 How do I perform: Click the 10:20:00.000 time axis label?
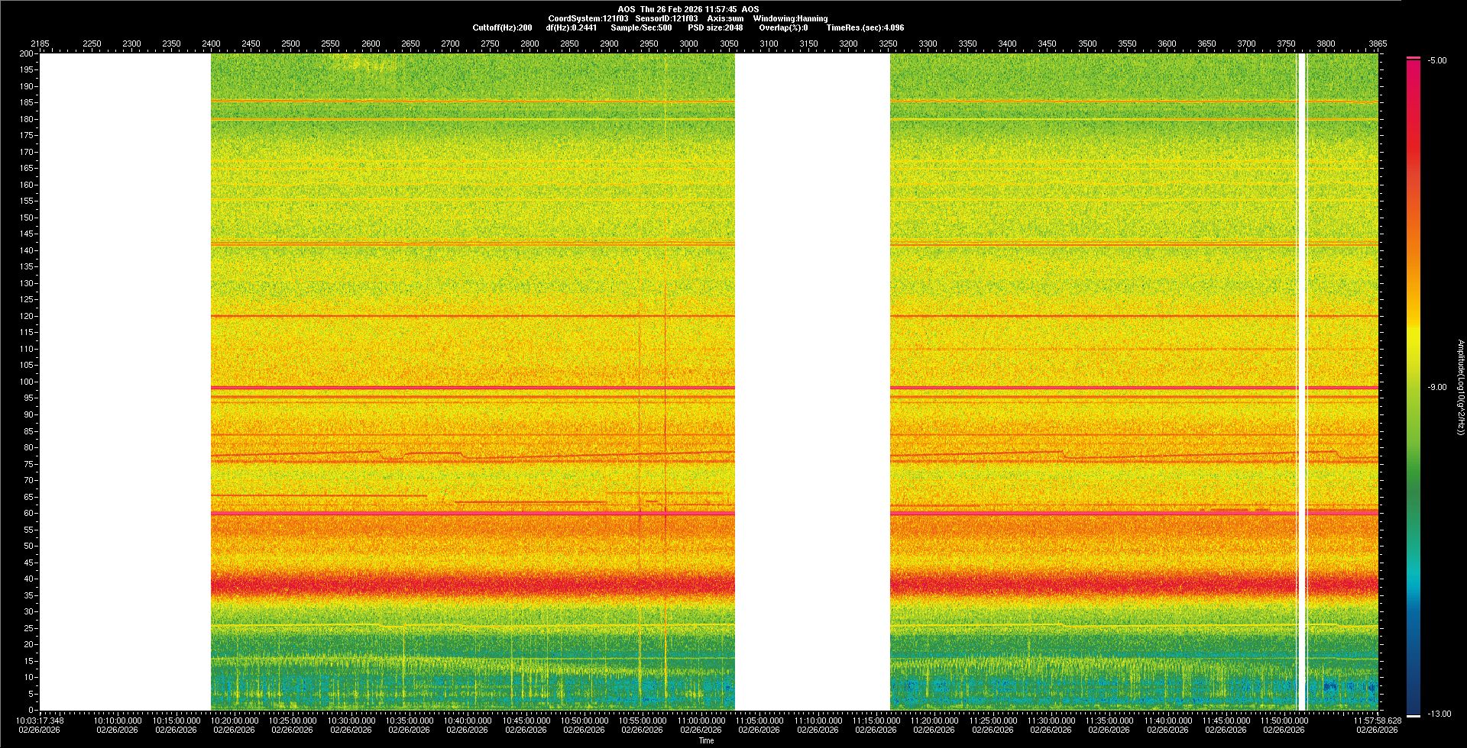point(234,721)
